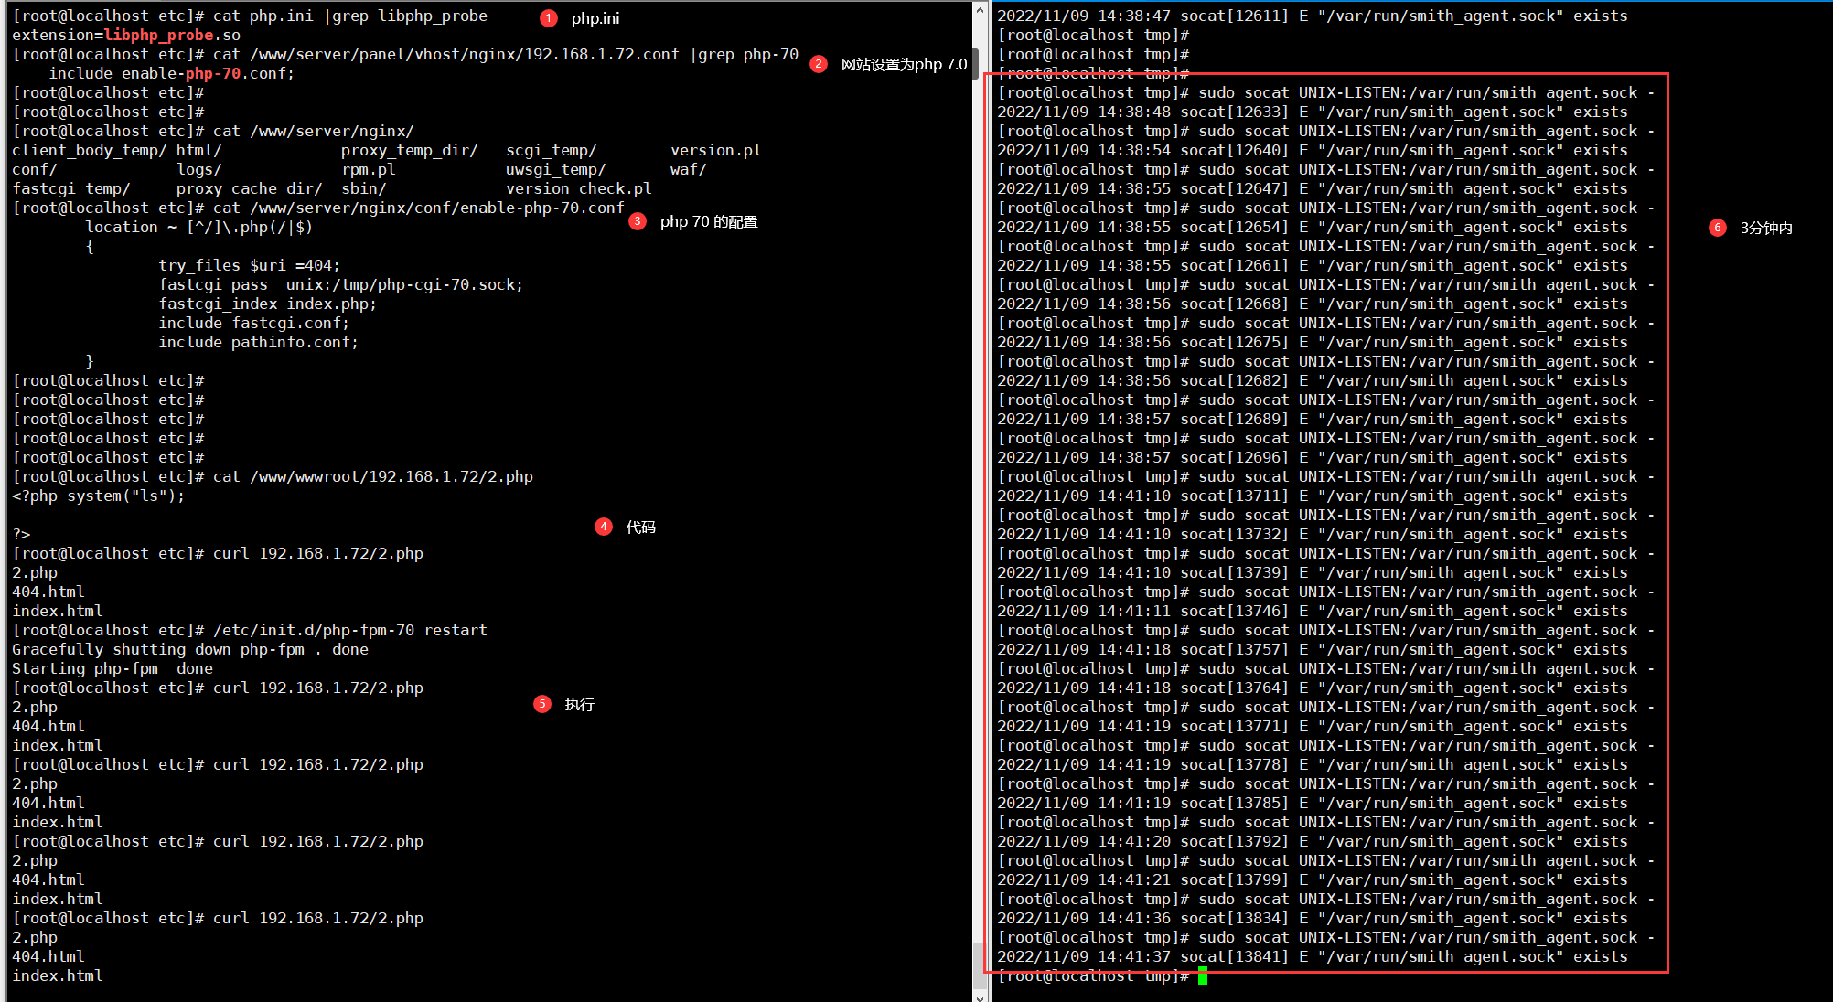Click the red badge numbered 5
This screenshot has width=1833, height=1002.
pyautogui.click(x=542, y=704)
